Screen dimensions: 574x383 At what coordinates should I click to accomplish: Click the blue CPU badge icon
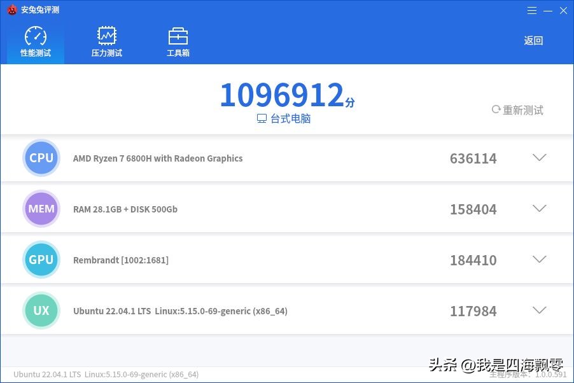coord(41,158)
